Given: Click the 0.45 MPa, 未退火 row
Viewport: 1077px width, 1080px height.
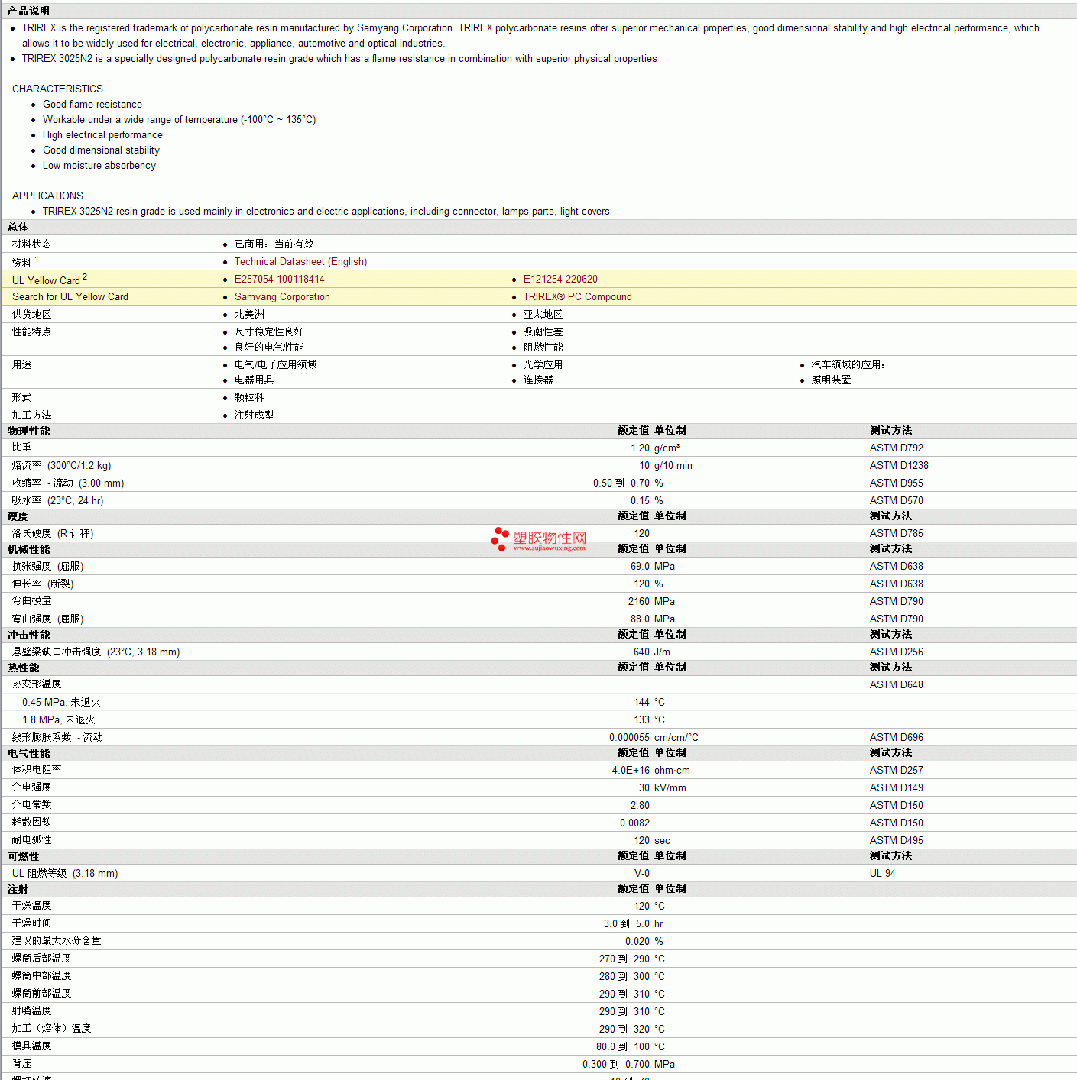Looking at the screenshot, I should 61,702.
